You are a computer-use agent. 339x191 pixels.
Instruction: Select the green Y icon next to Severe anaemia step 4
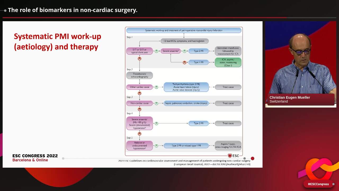click(157, 123)
